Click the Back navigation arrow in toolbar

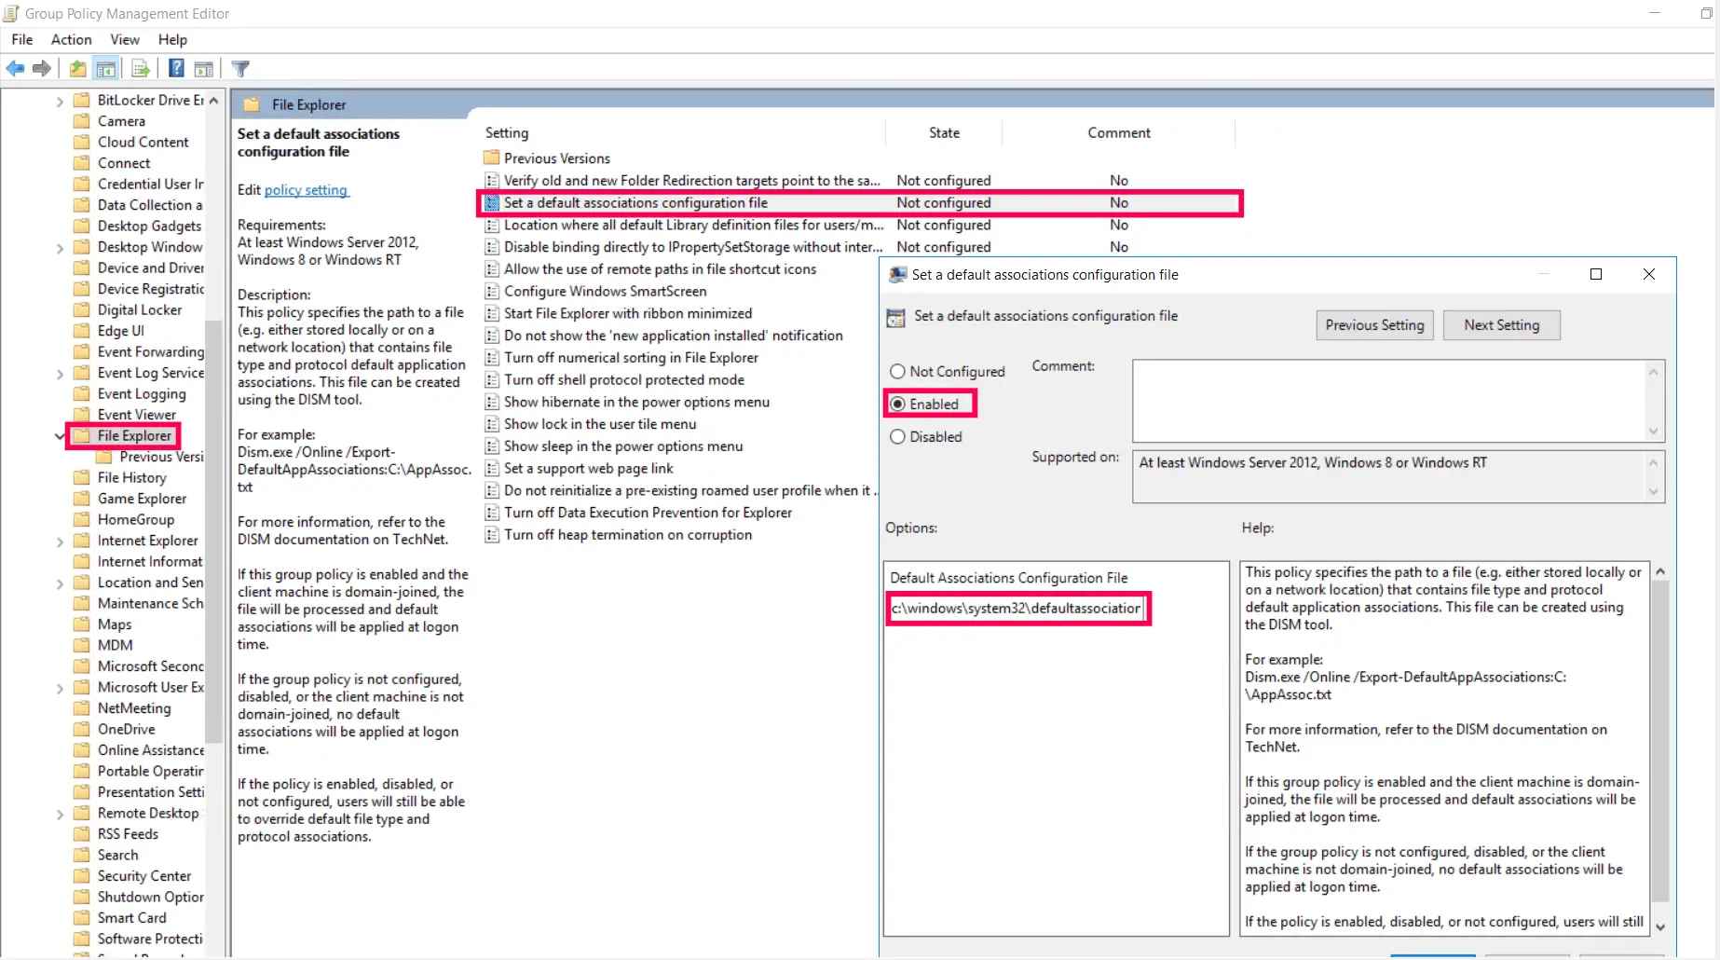15,68
